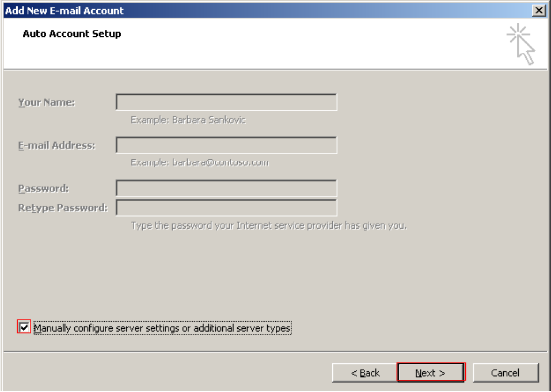
Task: Uncheck manually configure server settings
Action: tap(23, 327)
